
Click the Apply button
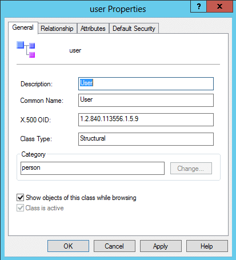pyautogui.click(x=161, y=246)
